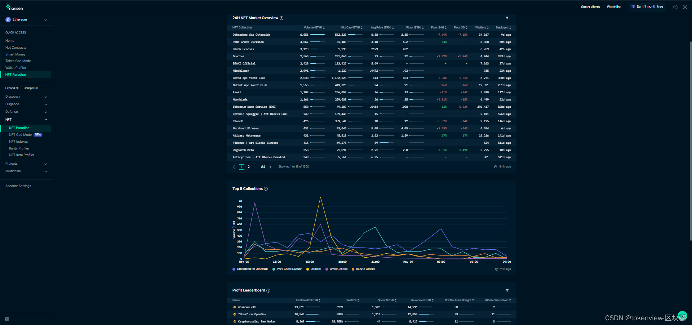Click Bored Ape Yacht Club volume bar

[318, 78]
